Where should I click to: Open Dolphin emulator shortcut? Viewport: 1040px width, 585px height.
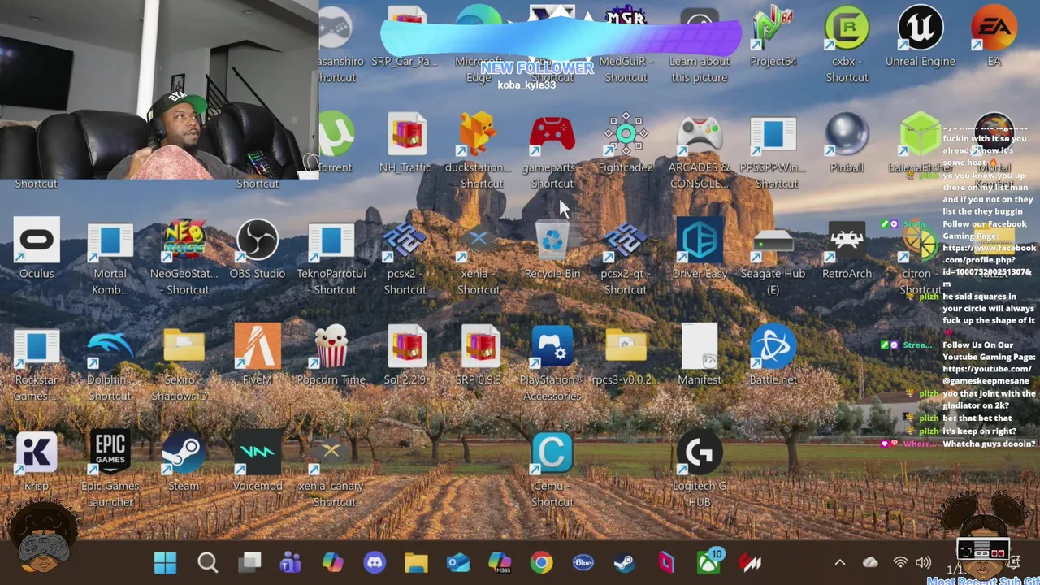tap(110, 347)
